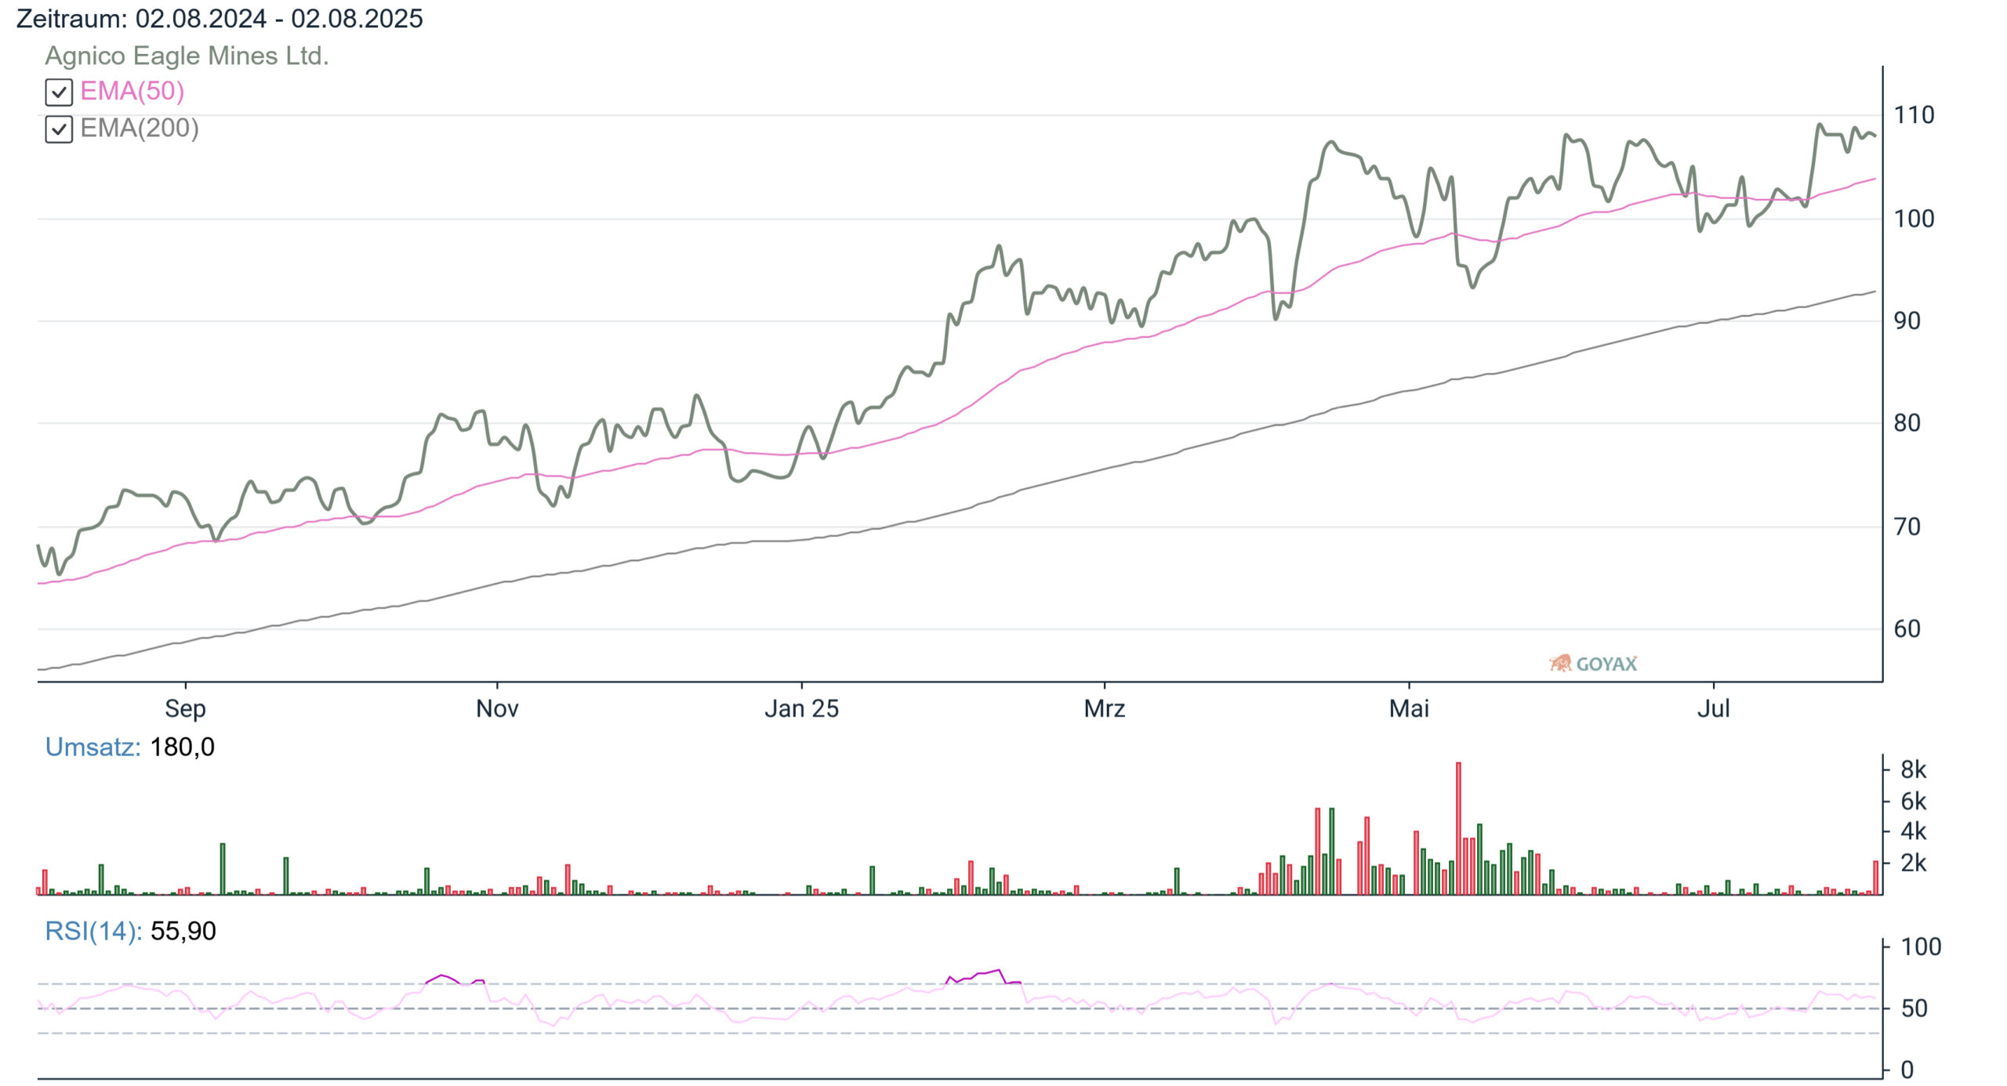Screen dimensions: 2007x1086
Task: Click the Nov axis label
Action: (x=497, y=709)
